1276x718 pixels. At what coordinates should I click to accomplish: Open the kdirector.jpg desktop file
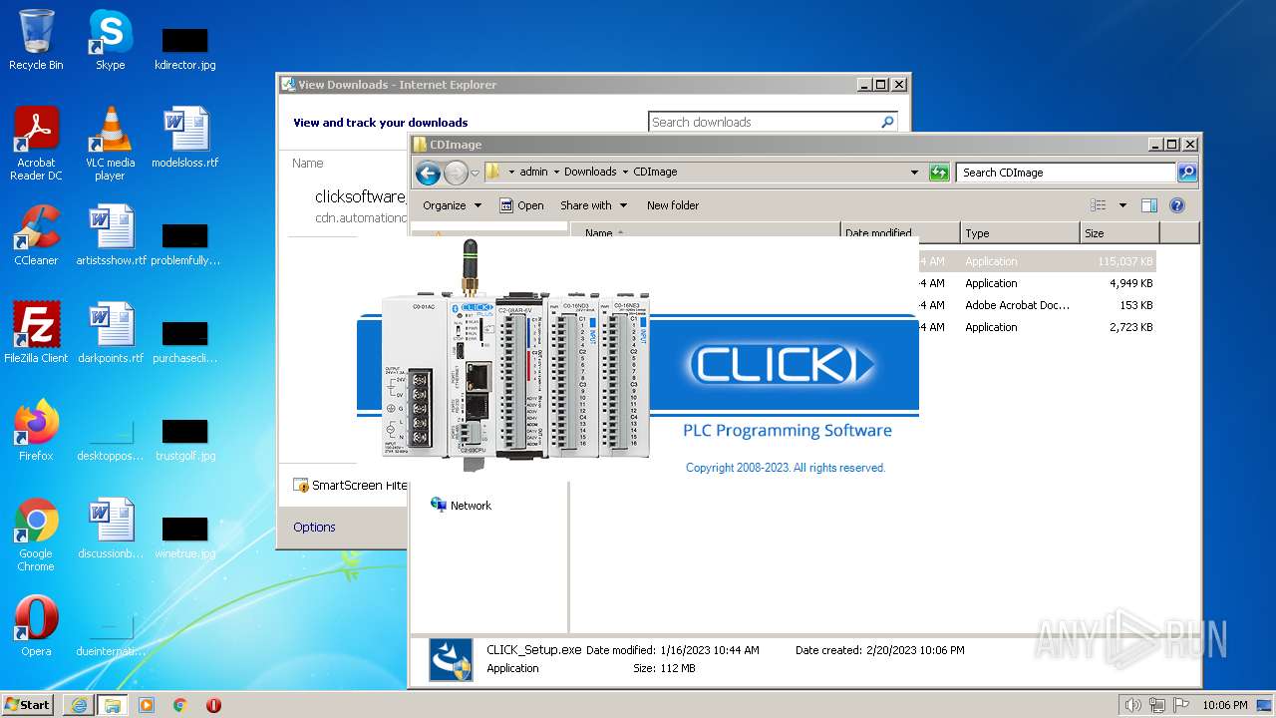tap(184, 50)
